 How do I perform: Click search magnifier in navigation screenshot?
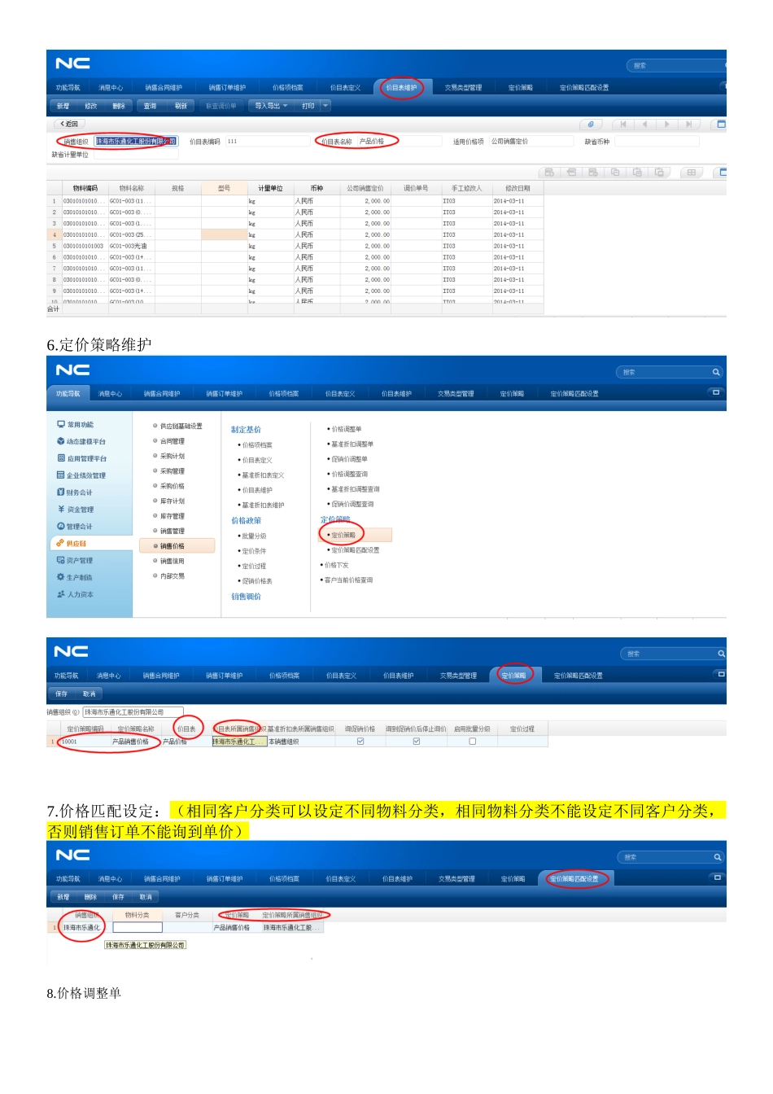[716, 372]
